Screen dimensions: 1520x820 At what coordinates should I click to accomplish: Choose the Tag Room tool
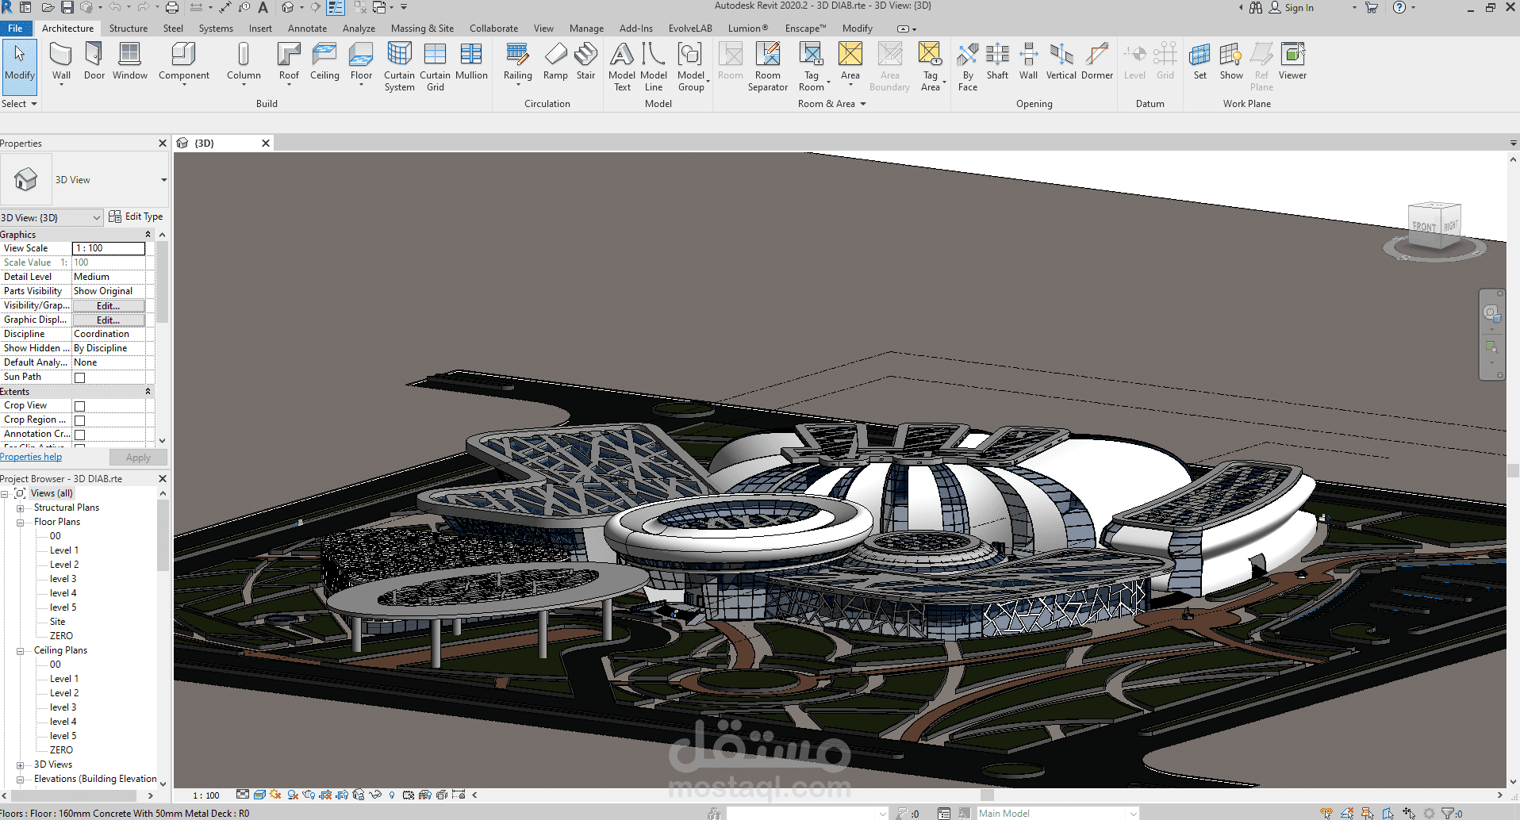[812, 67]
